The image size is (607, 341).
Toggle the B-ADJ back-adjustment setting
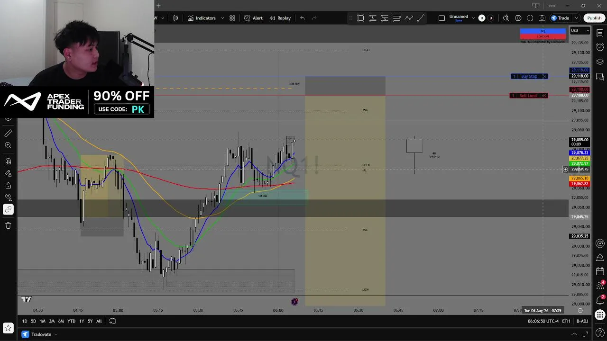pyautogui.click(x=582, y=321)
